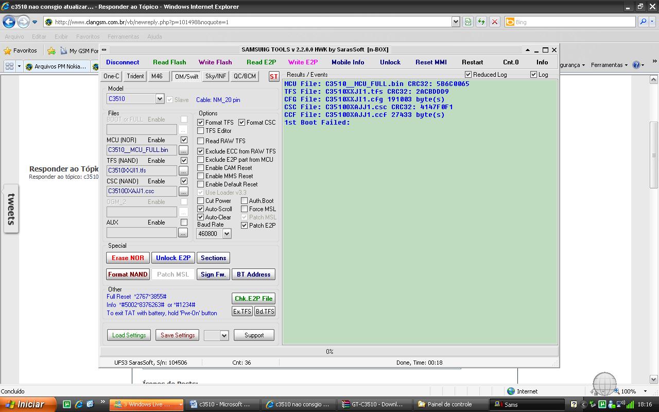Open the search provider dropdown arrow
Image resolution: width=659 pixels, height=412 pixels.
click(x=653, y=22)
